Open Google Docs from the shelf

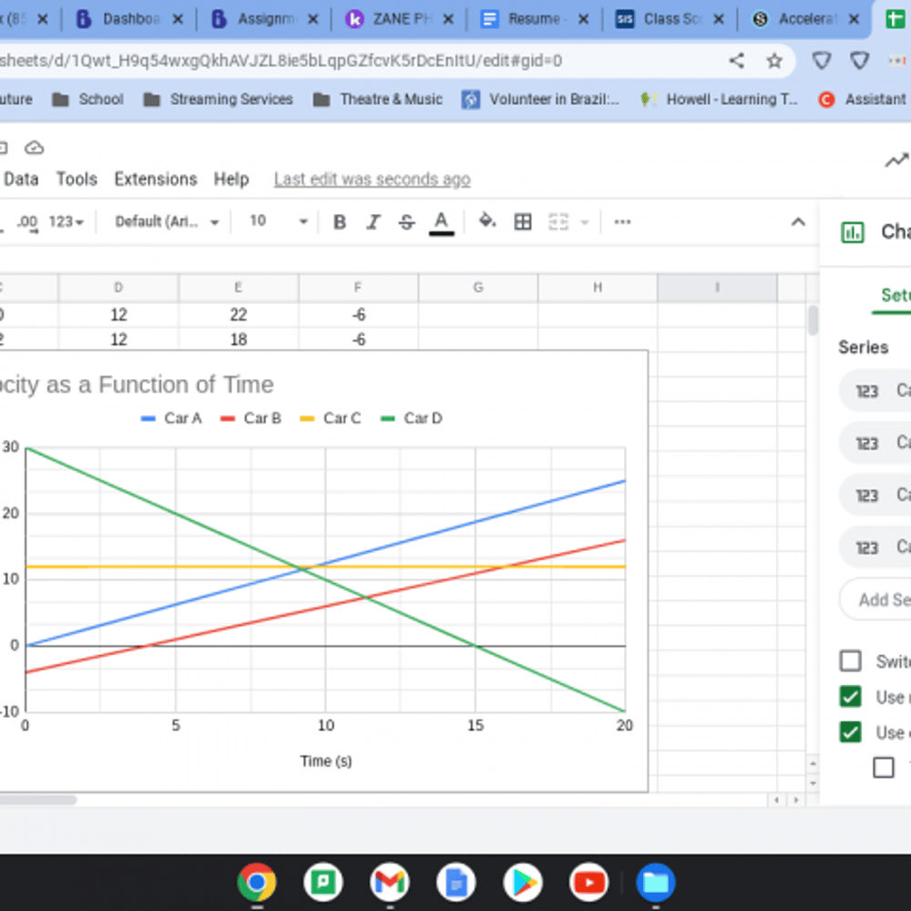456,883
